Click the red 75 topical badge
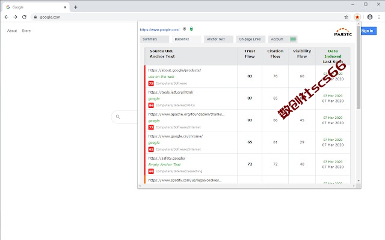 [151, 83]
